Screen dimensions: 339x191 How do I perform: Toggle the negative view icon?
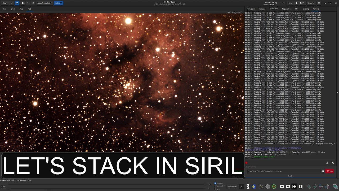(248, 186)
